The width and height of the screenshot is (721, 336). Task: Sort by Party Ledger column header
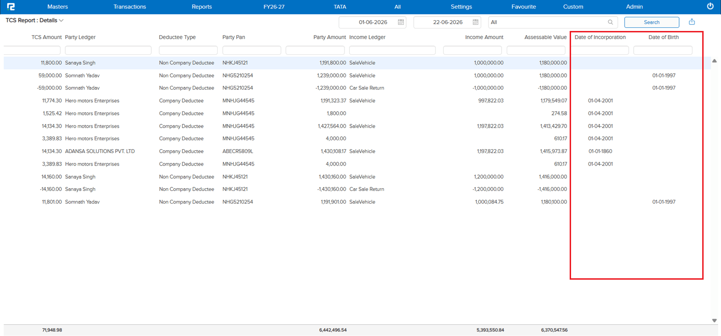click(80, 37)
